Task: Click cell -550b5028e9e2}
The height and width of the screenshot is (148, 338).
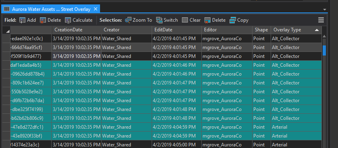Action: pos(31,92)
